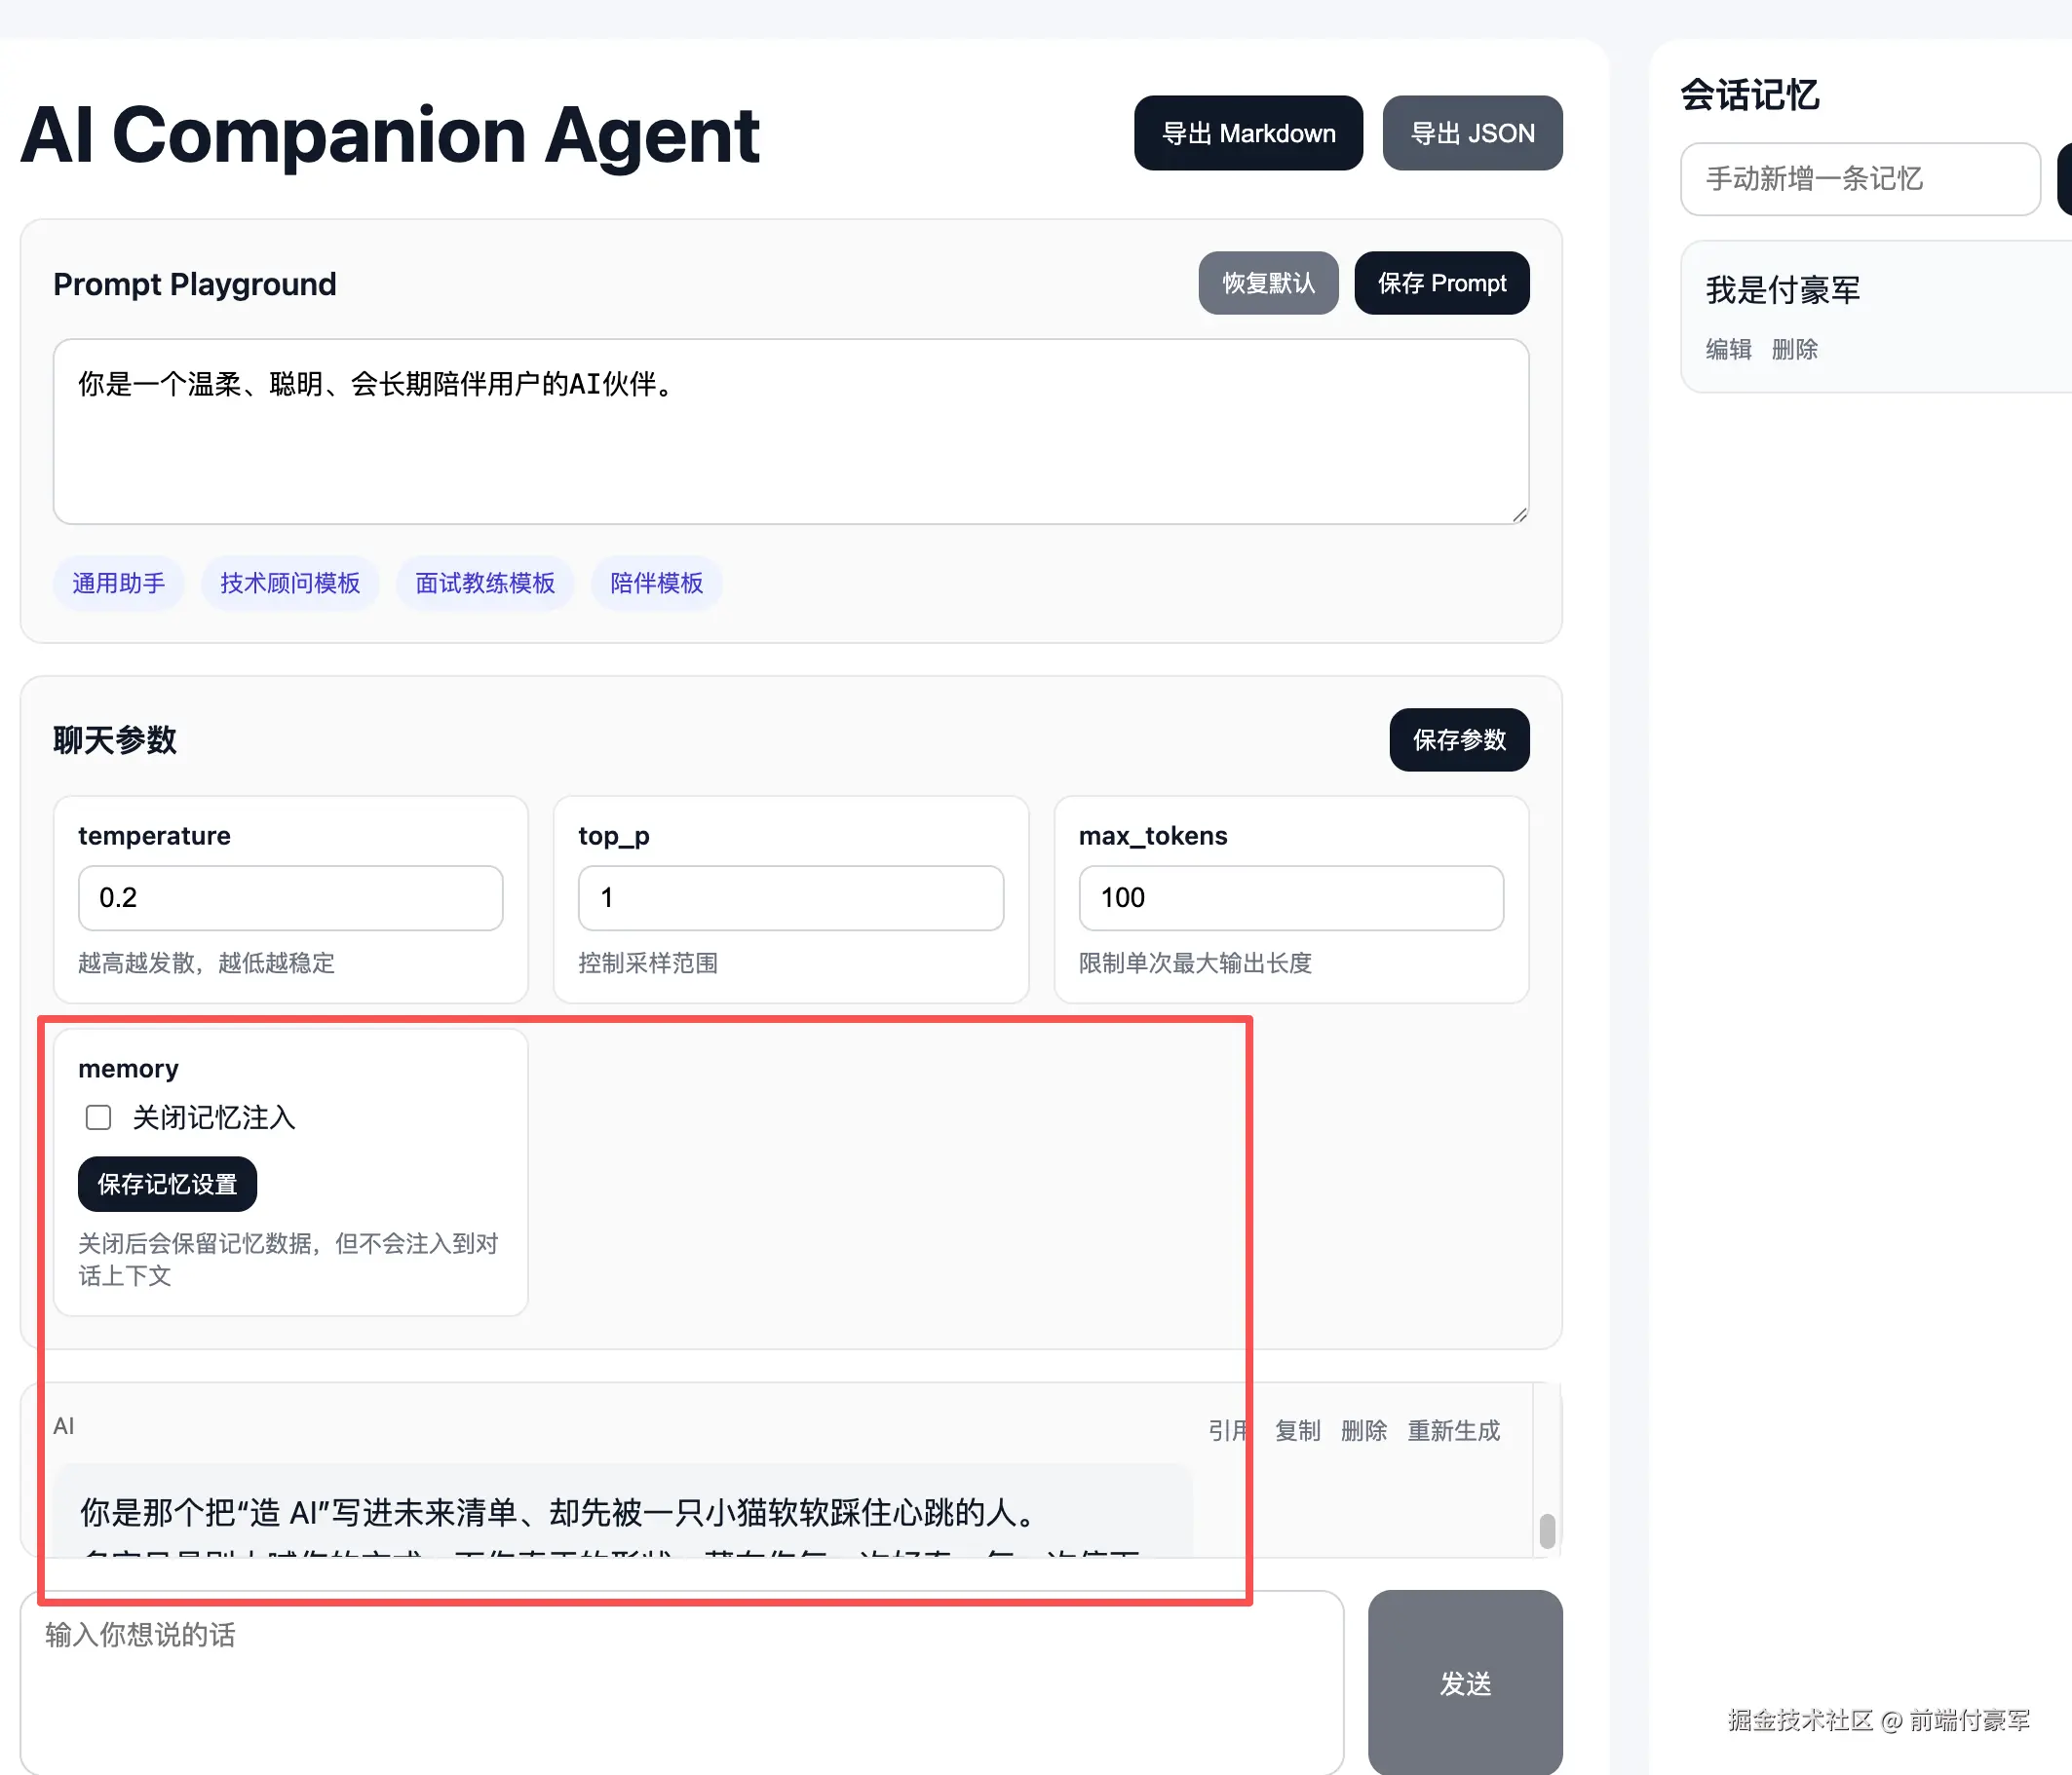
Task: Click the 导出 JSON button
Action: tap(1471, 132)
